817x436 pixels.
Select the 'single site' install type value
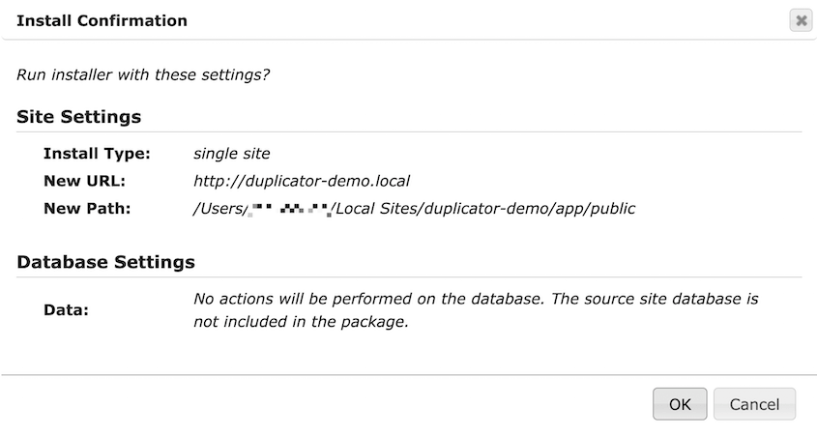coord(232,153)
